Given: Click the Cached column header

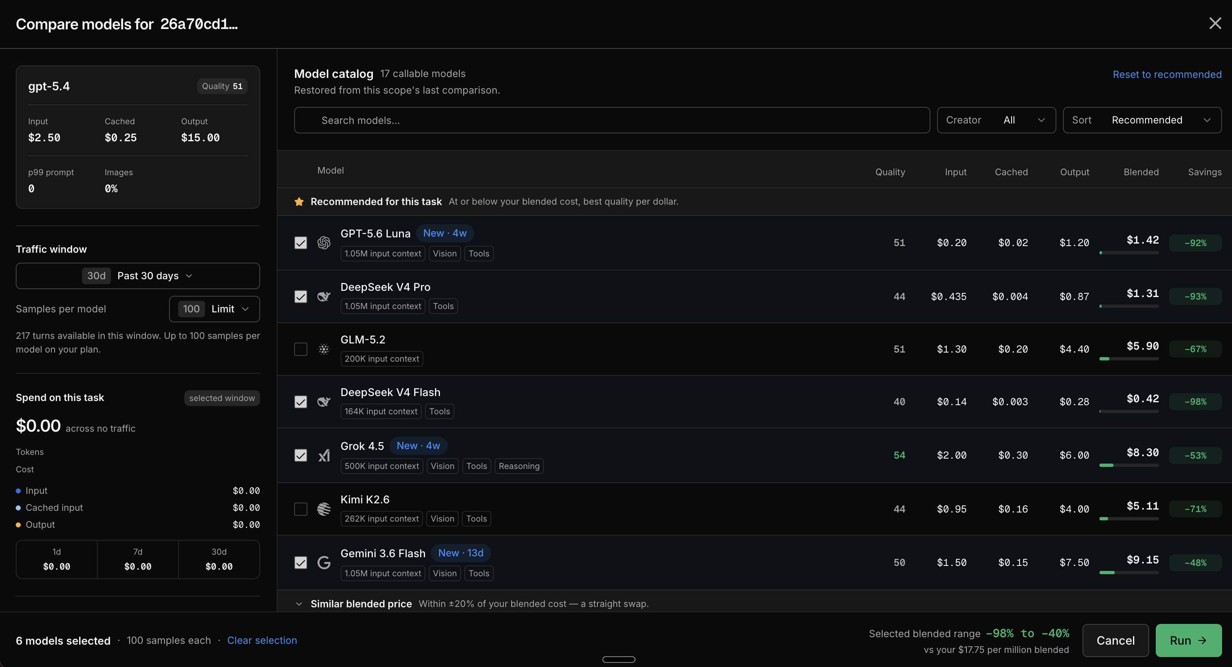Looking at the screenshot, I should (1011, 172).
